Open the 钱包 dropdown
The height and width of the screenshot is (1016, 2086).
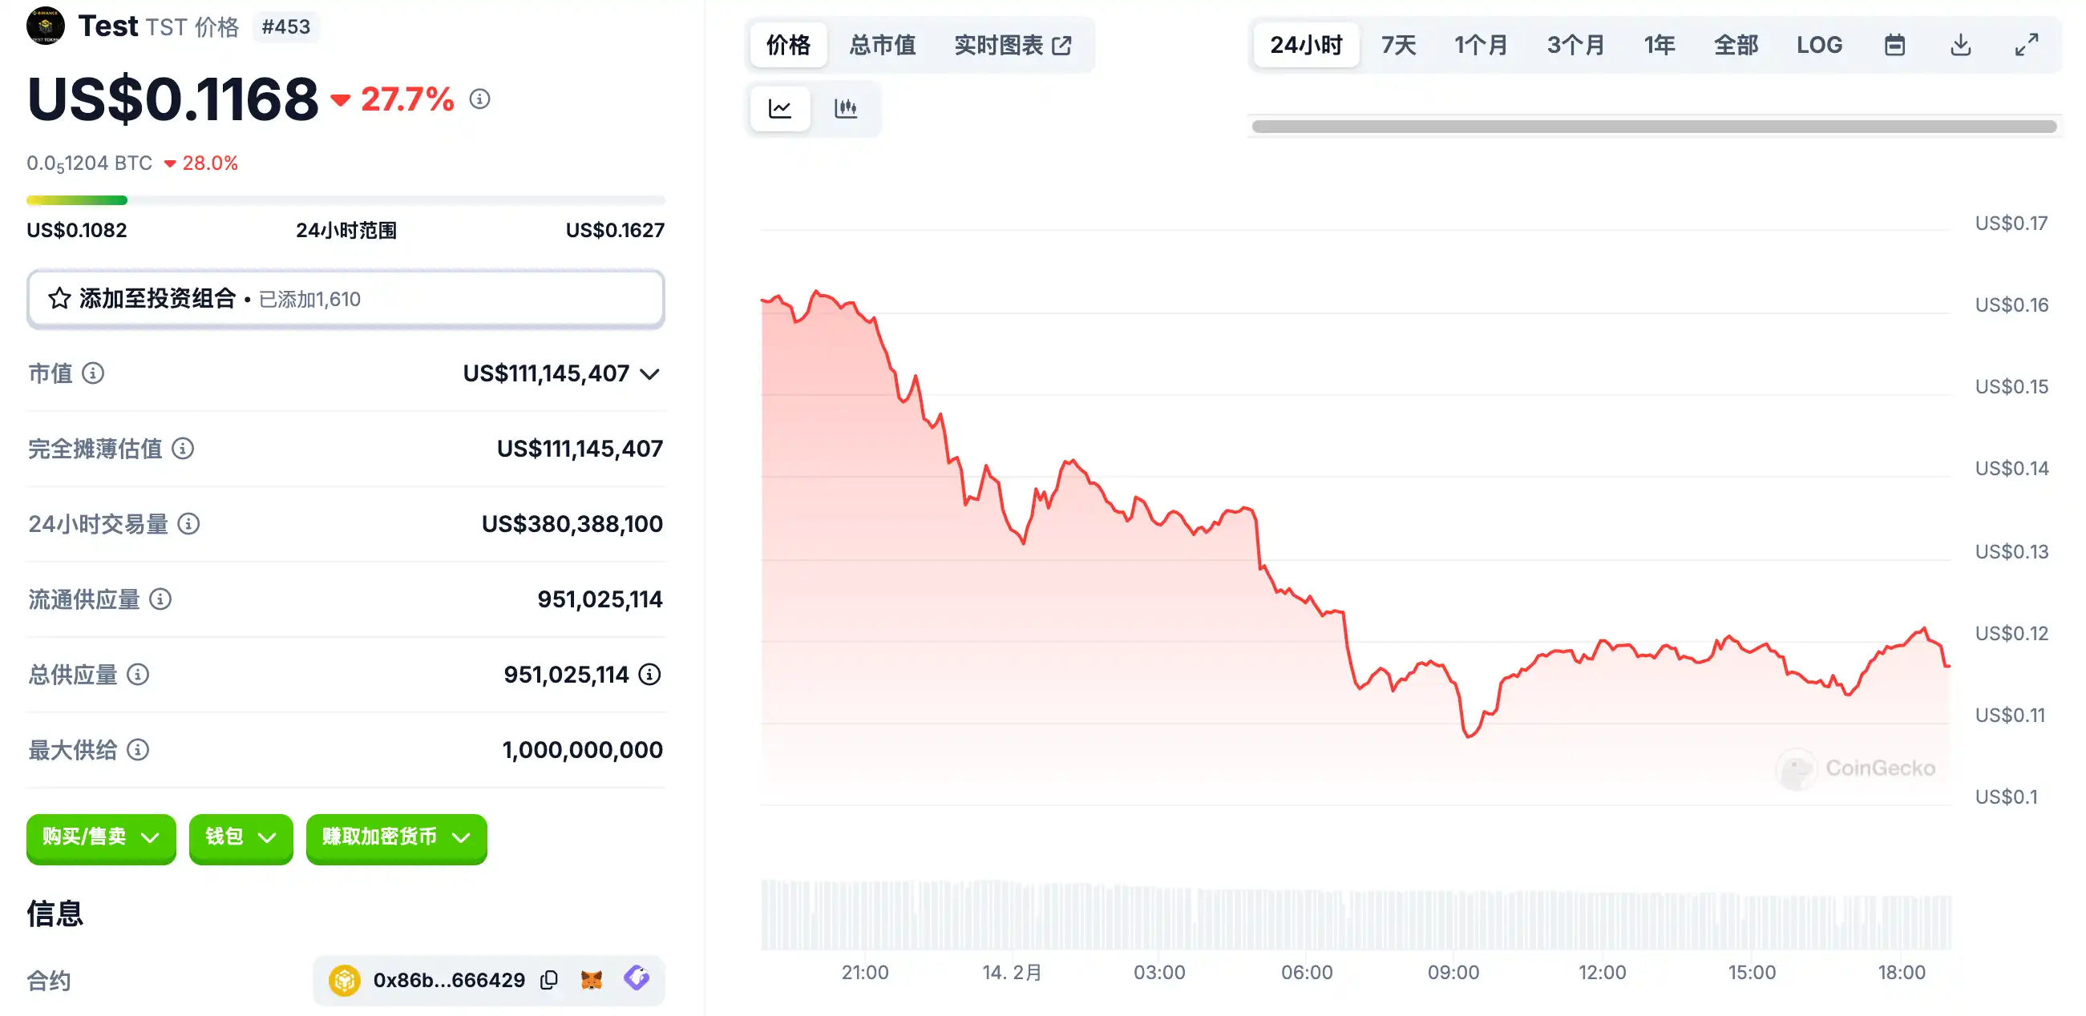[x=241, y=837]
